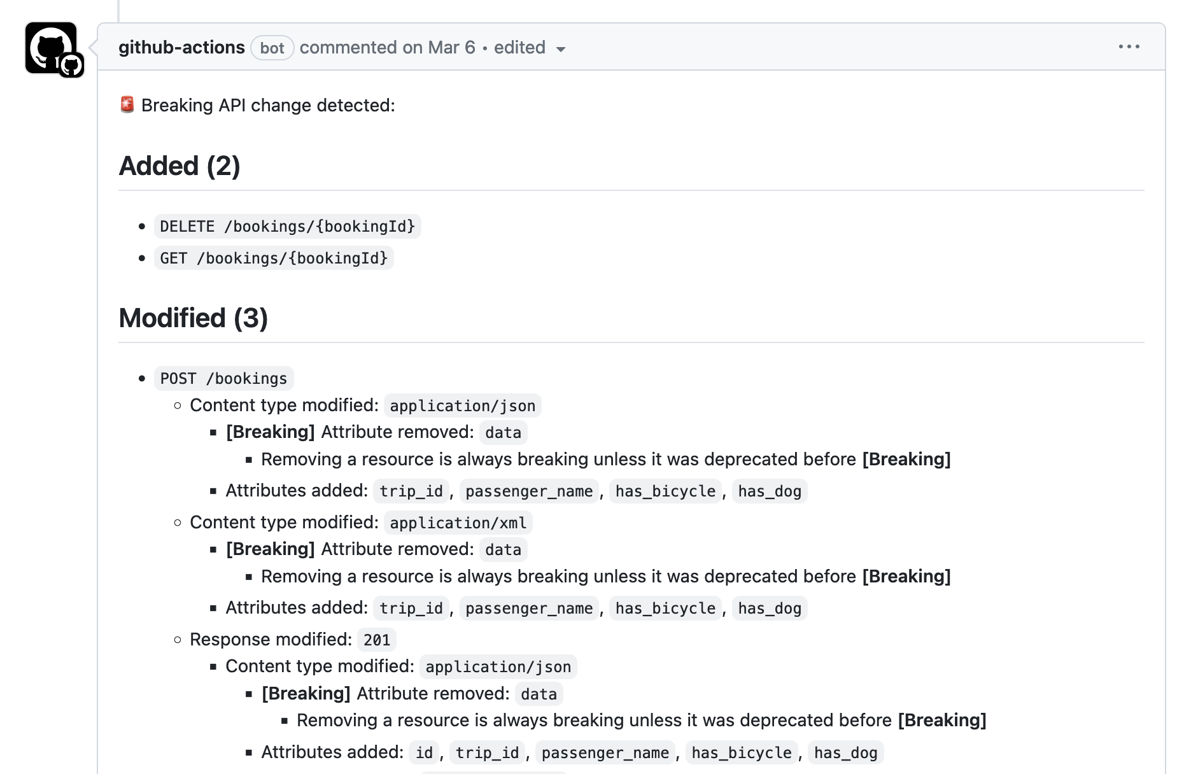Open the three-dot comment options menu
Screen dimensions: 1184x774
point(1129,47)
